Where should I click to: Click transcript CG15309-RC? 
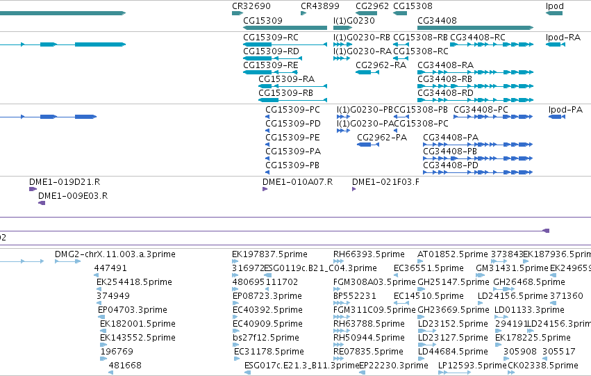click(285, 44)
